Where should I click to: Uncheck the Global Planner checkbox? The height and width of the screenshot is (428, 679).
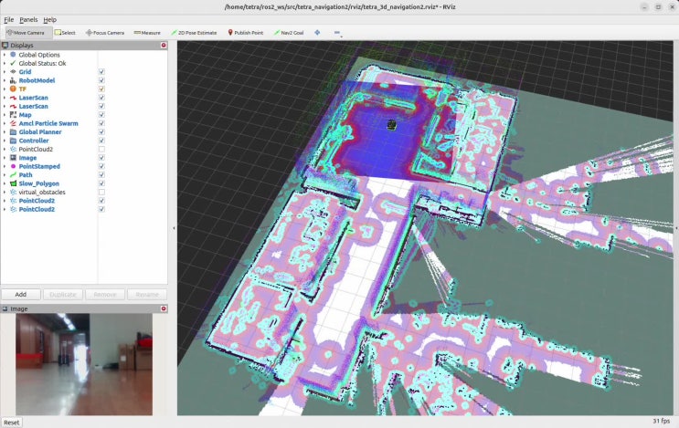coord(101,131)
